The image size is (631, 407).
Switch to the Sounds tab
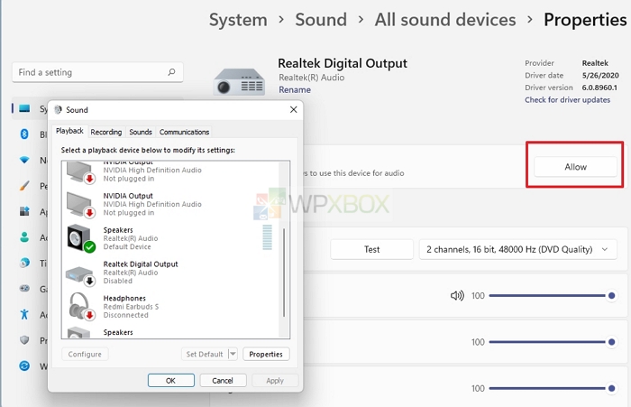pyautogui.click(x=141, y=132)
